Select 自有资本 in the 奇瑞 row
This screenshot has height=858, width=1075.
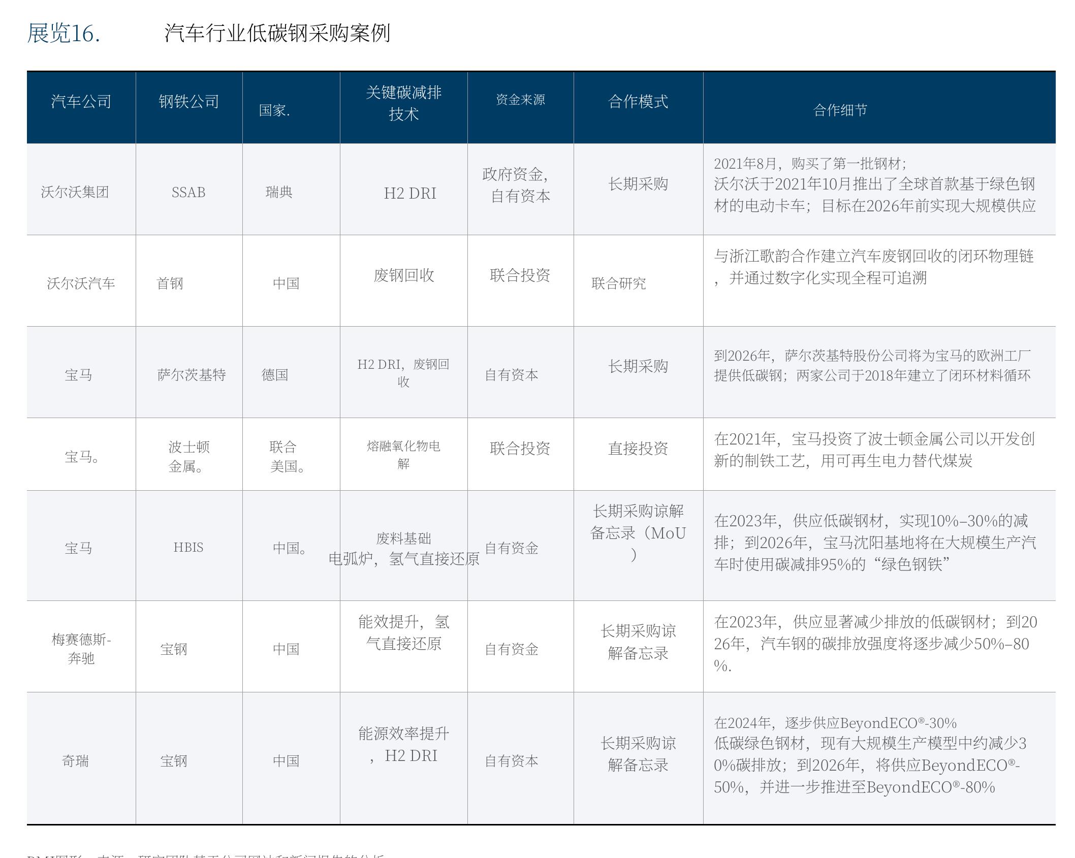[x=512, y=761]
